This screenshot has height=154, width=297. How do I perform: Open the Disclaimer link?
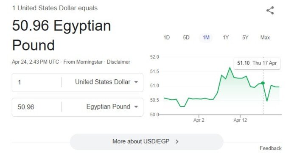[118, 62]
